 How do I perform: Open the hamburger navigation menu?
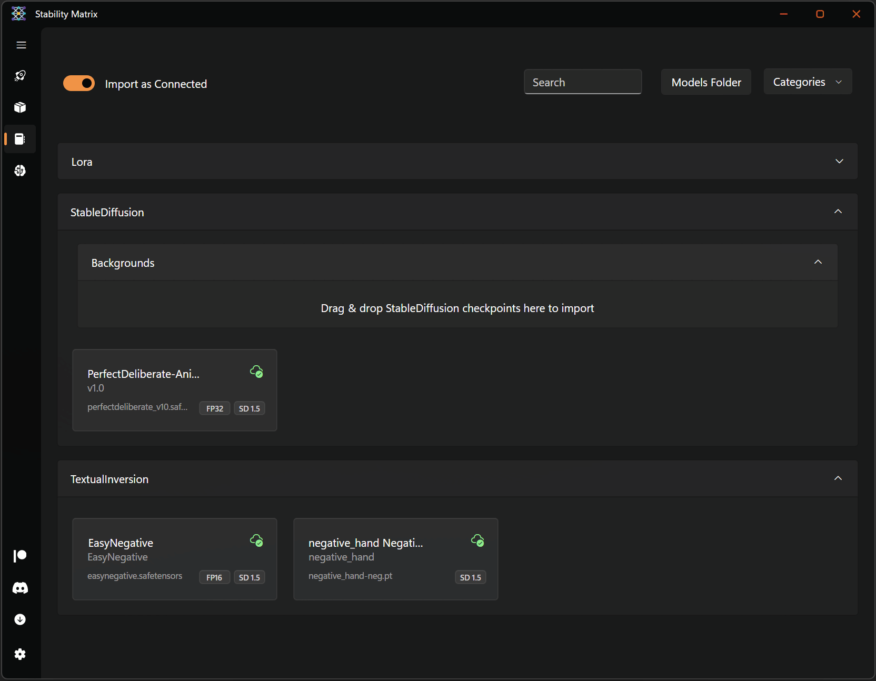[x=21, y=45]
